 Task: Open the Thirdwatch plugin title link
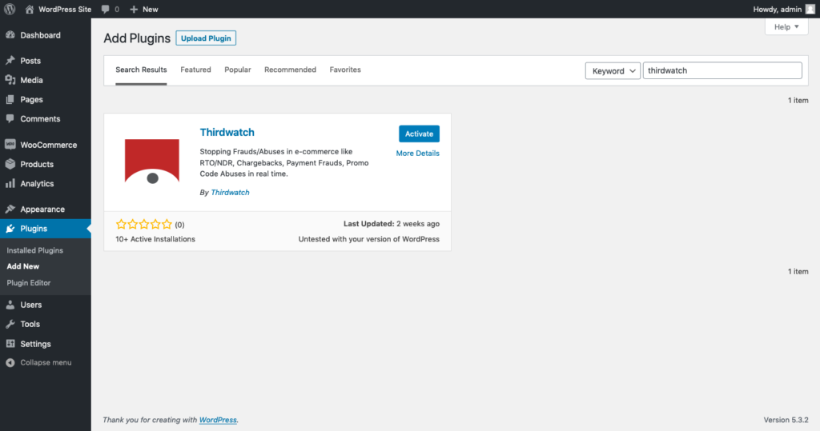coord(227,132)
